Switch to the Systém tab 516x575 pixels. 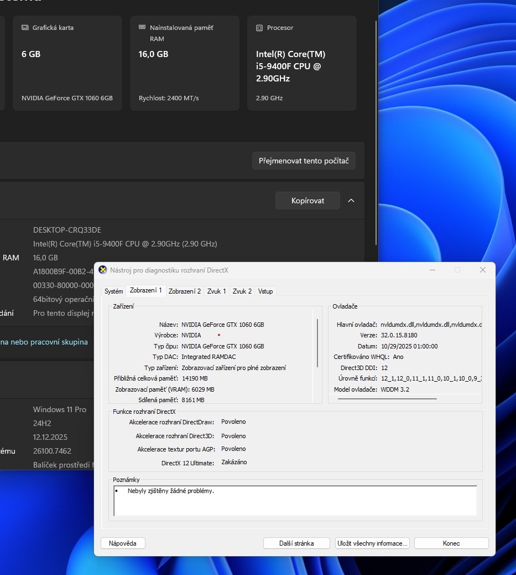pos(114,291)
